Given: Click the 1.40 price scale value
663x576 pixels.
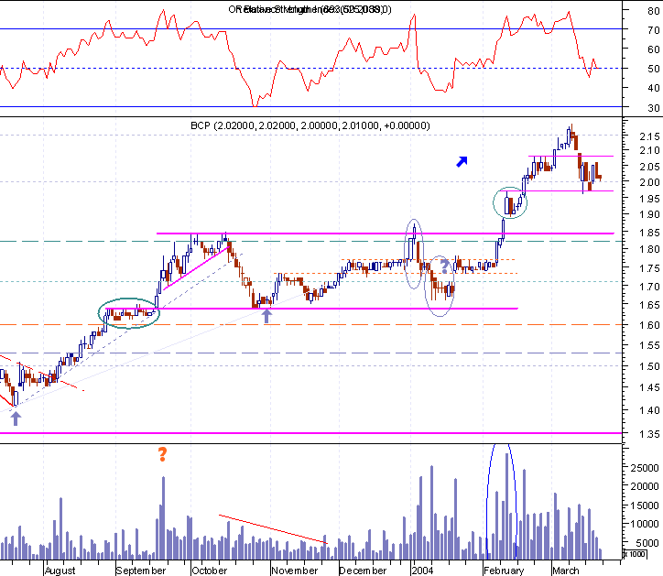Looking at the screenshot, I should tap(649, 410).
